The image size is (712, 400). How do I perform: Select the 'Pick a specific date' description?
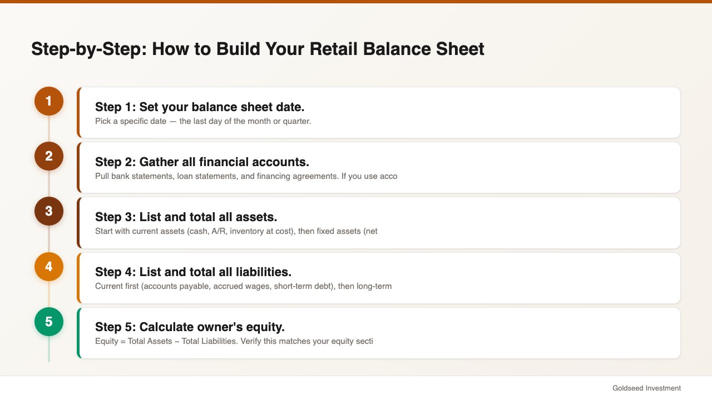[203, 121]
